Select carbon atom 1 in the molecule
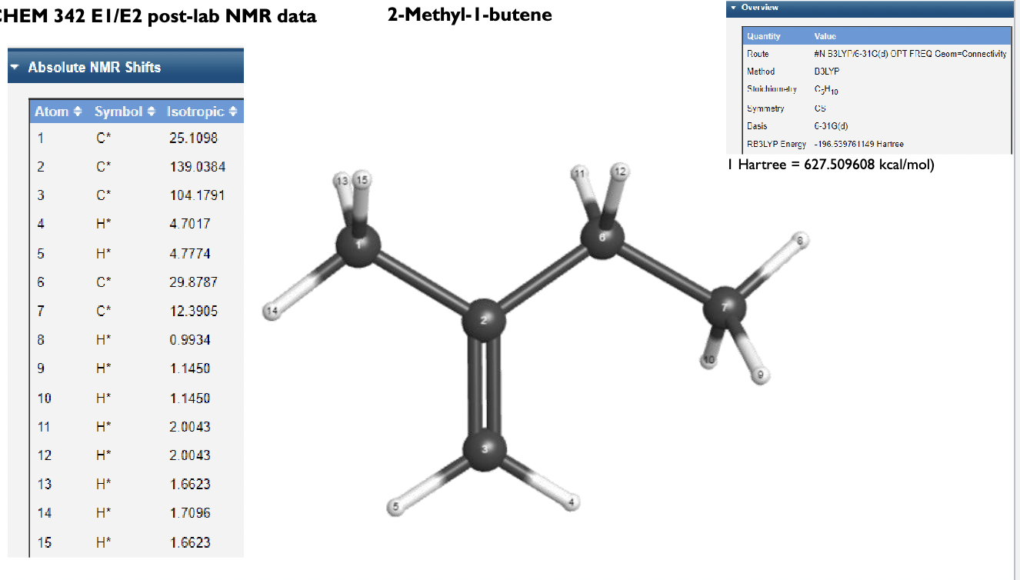The width and height of the screenshot is (1020, 580). tap(358, 247)
